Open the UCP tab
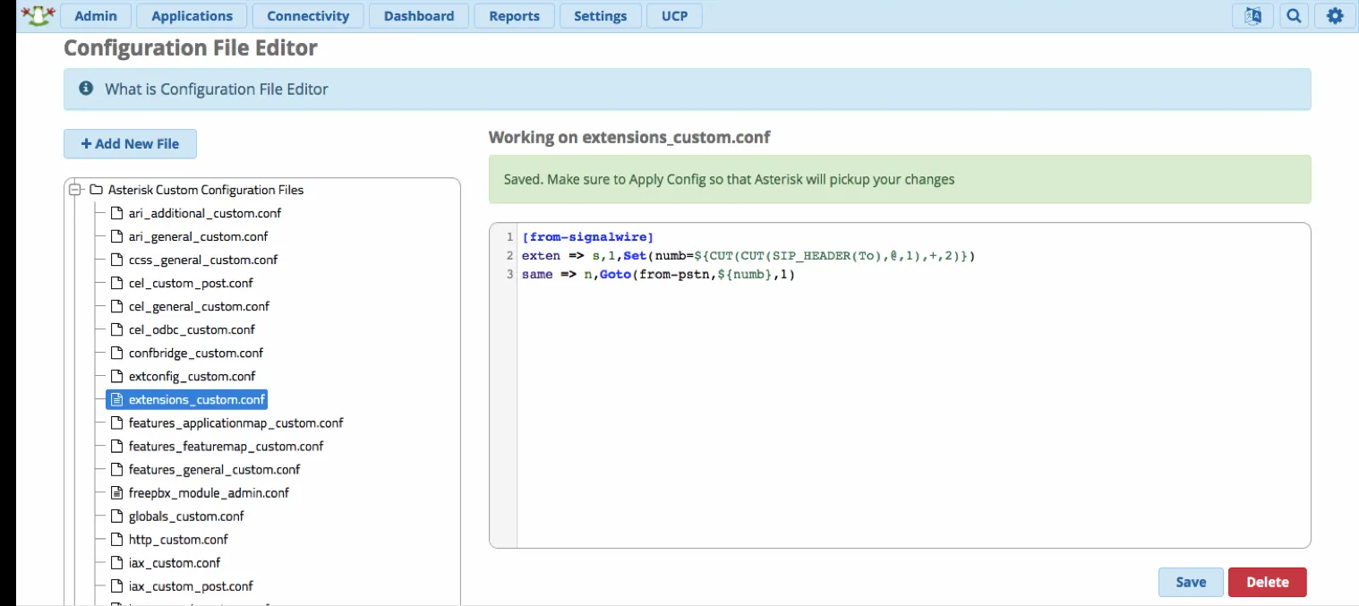 pyautogui.click(x=674, y=15)
